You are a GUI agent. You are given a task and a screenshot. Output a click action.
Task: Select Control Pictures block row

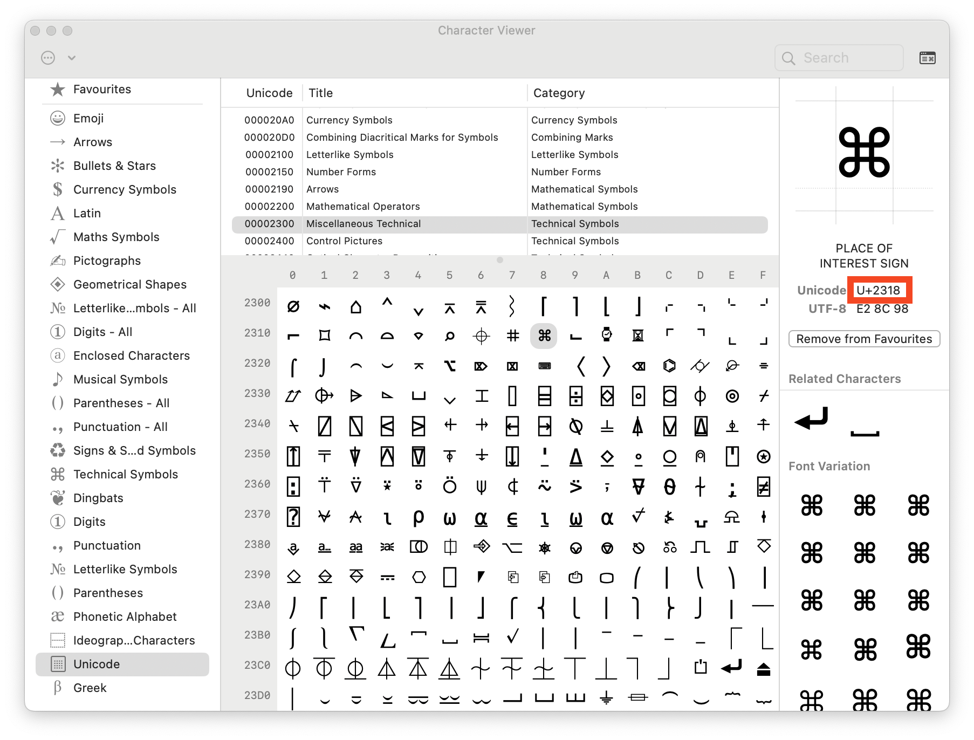500,241
